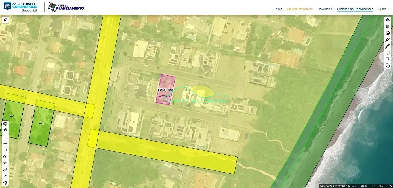Select the pointing hand selection tool
This screenshot has width=393, height=188.
388,66
